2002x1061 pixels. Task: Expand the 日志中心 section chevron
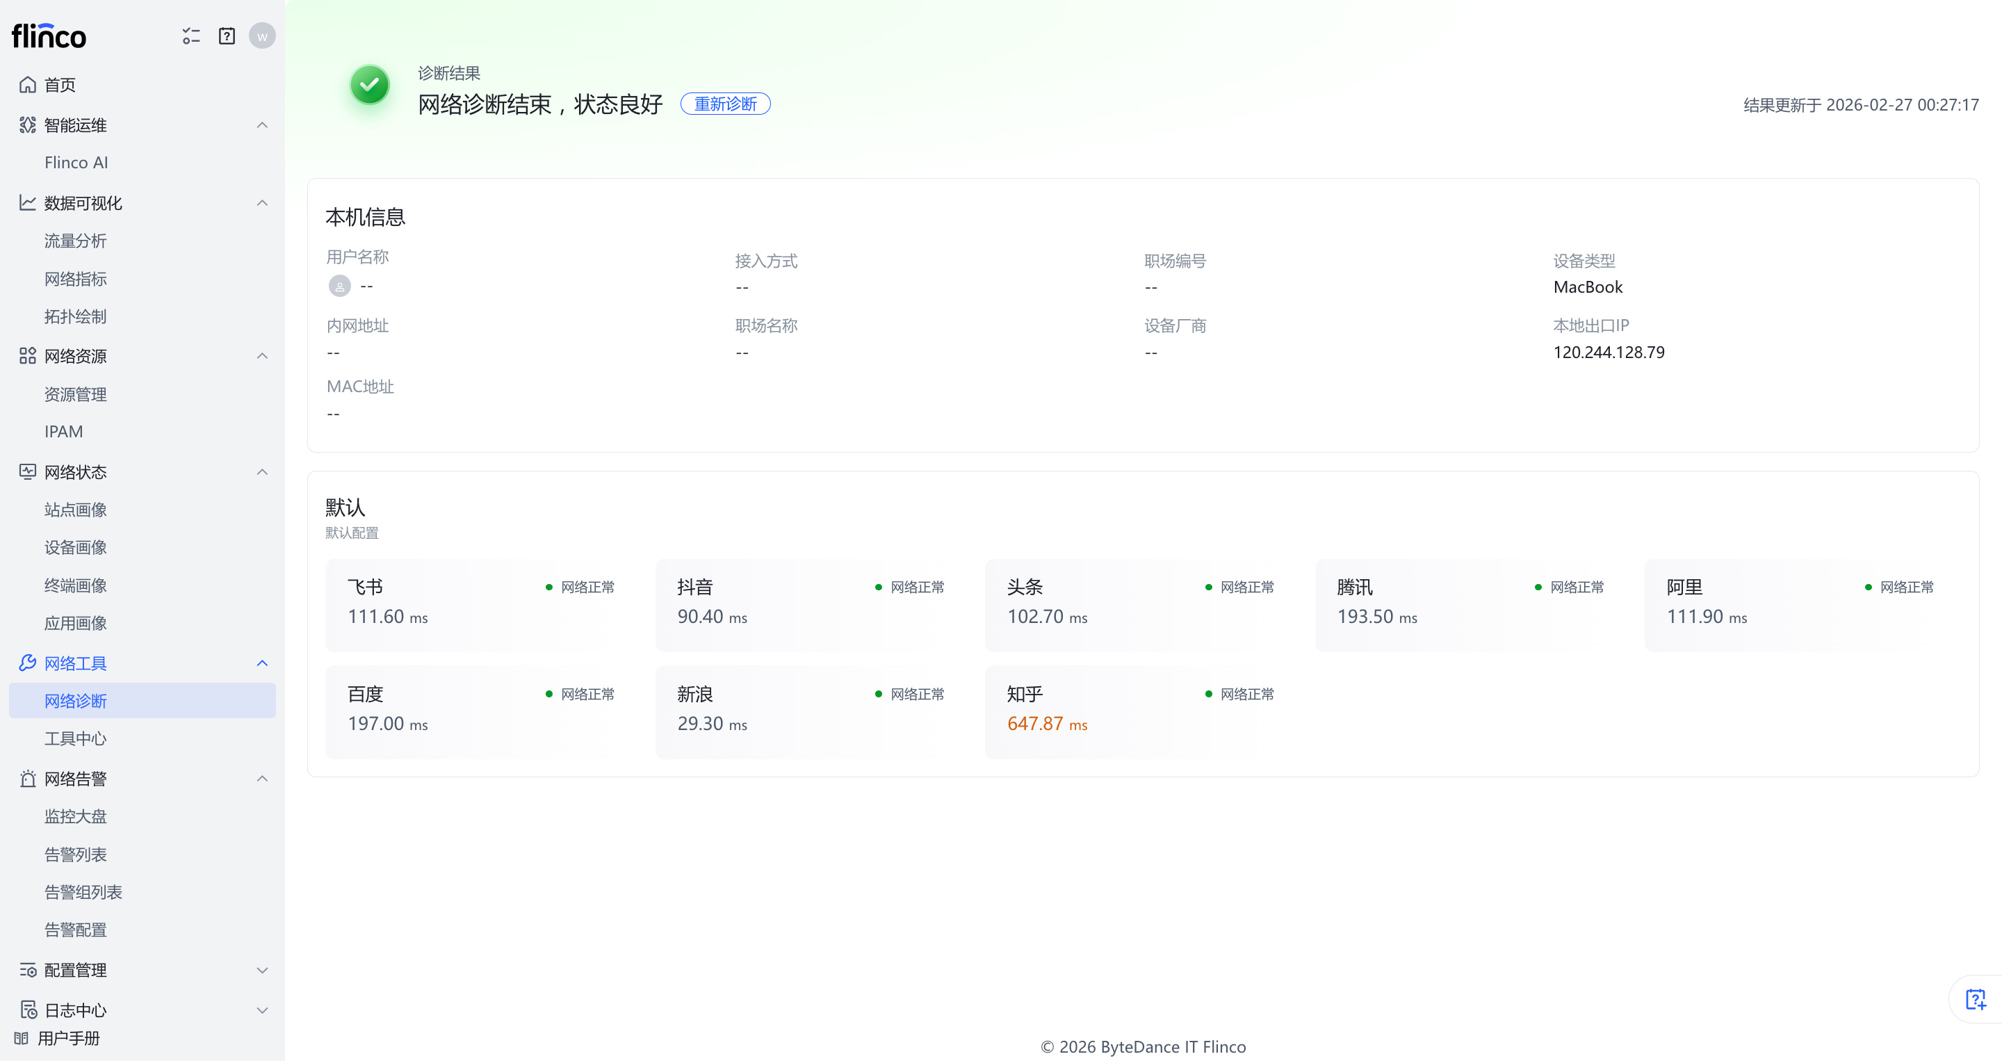(x=262, y=1010)
